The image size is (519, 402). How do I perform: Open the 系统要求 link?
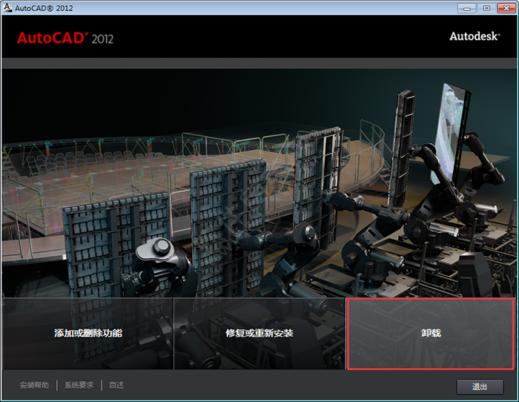pos(79,385)
